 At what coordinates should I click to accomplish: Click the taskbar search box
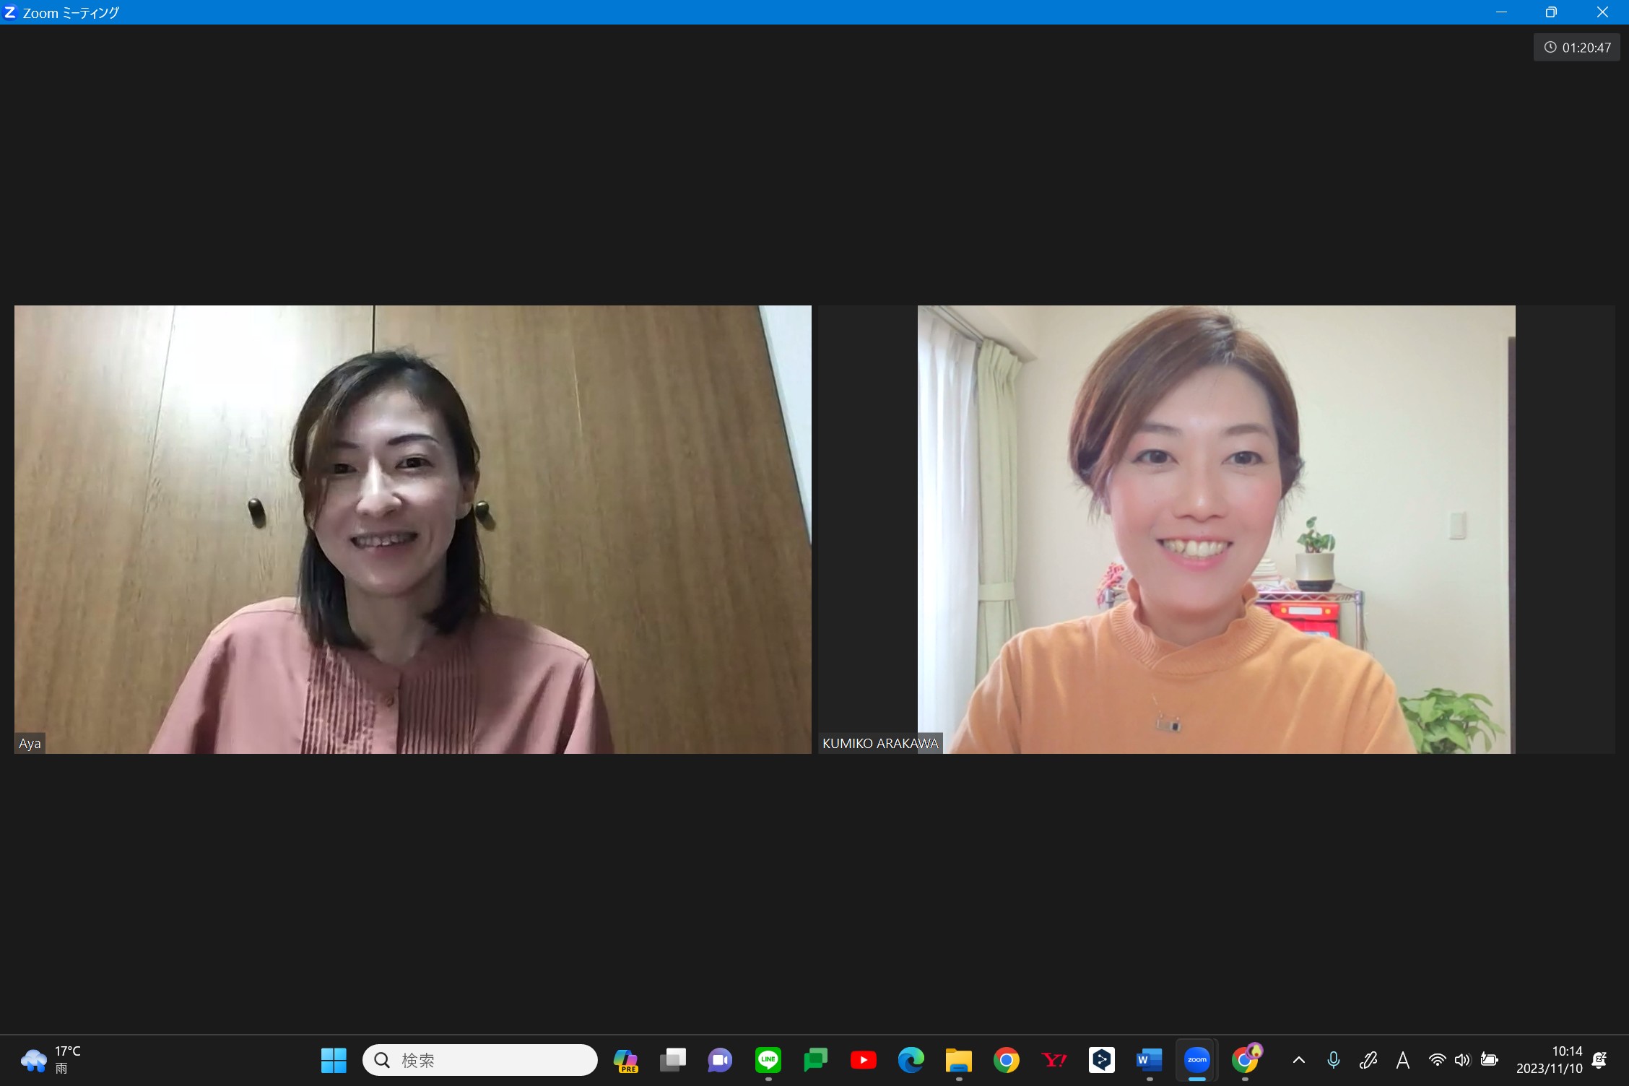[x=480, y=1060]
